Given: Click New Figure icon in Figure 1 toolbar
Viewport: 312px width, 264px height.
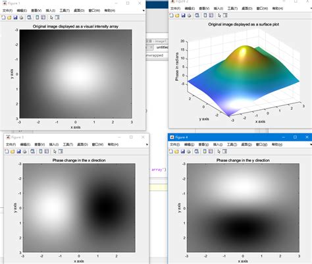Looking at the screenshot, I should [x=3, y=18].
